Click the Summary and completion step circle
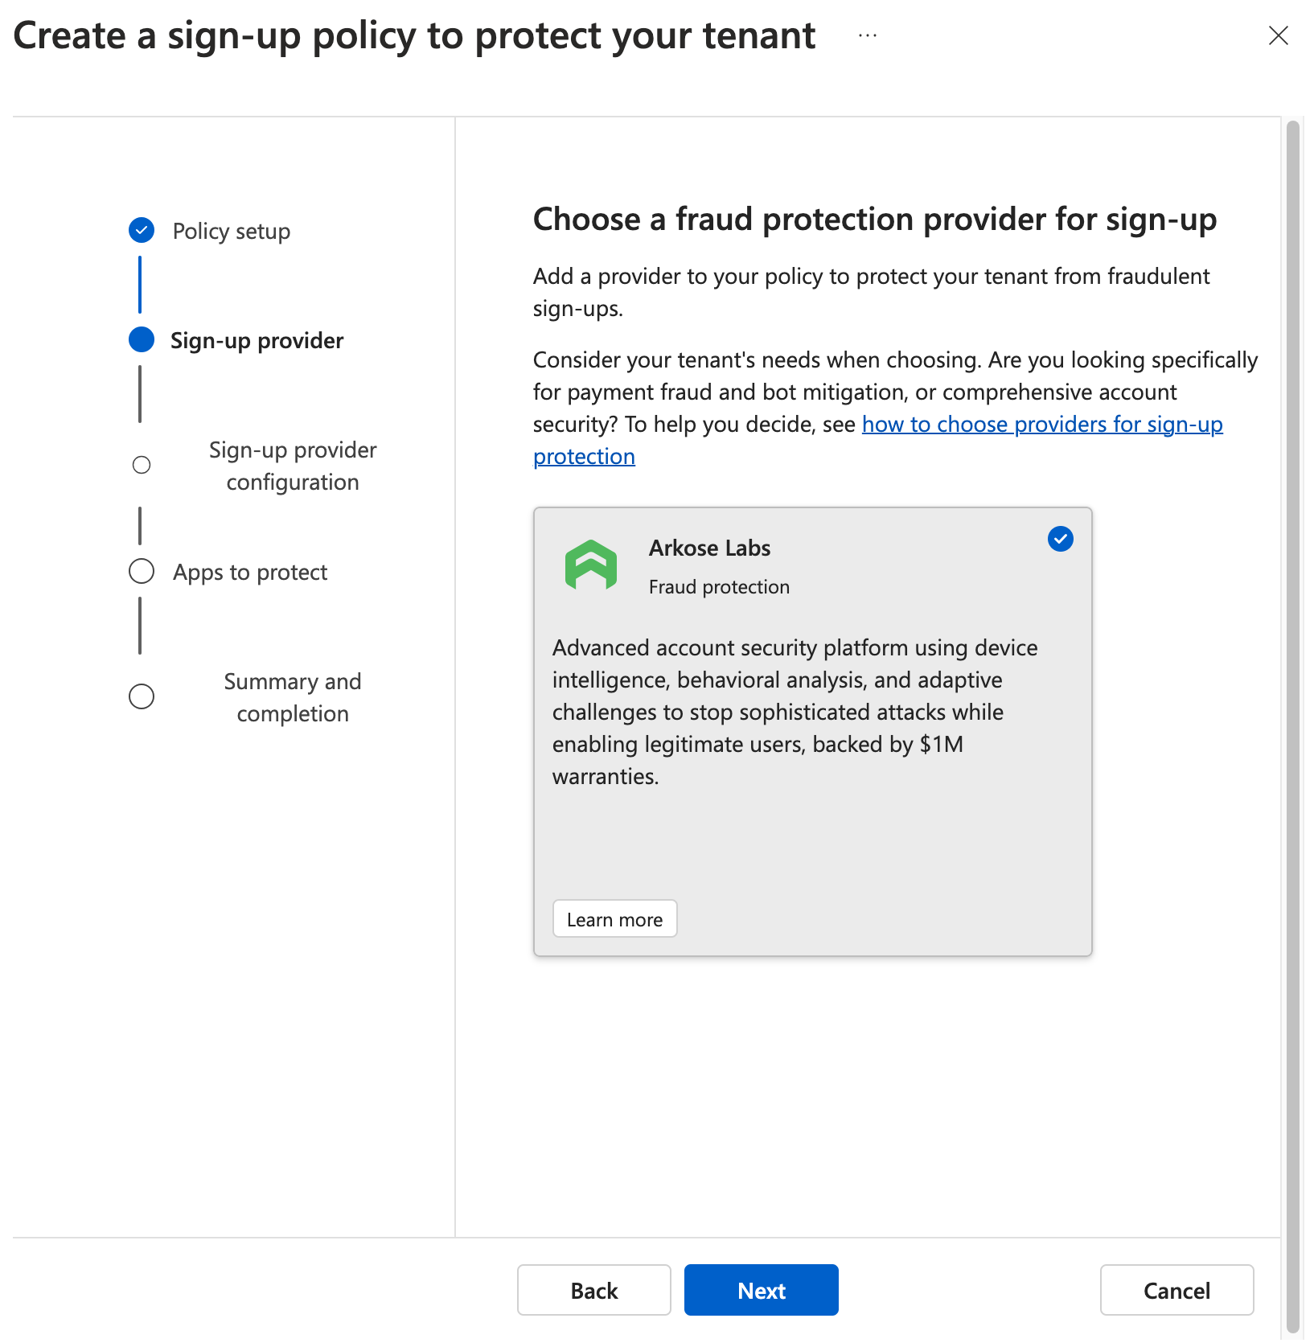 click(x=142, y=696)
